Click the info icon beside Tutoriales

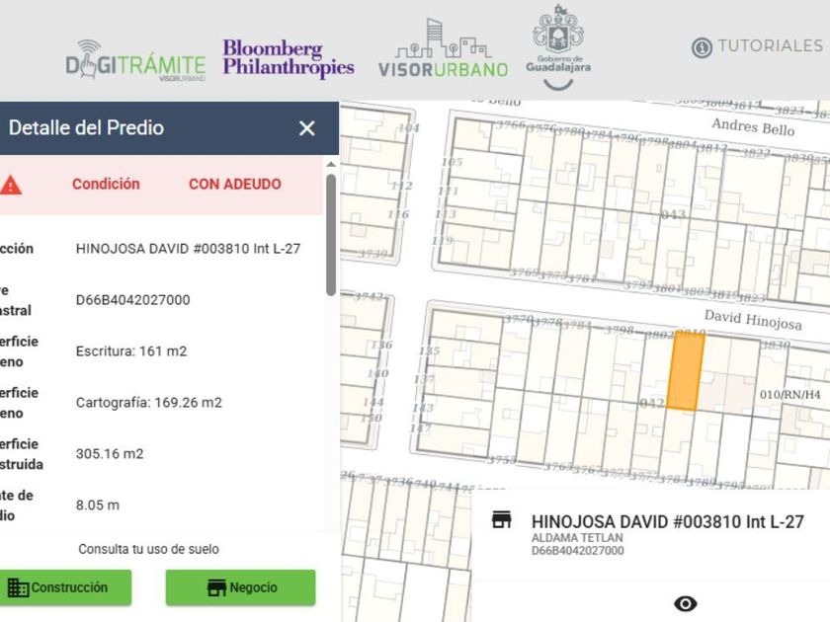702,48
